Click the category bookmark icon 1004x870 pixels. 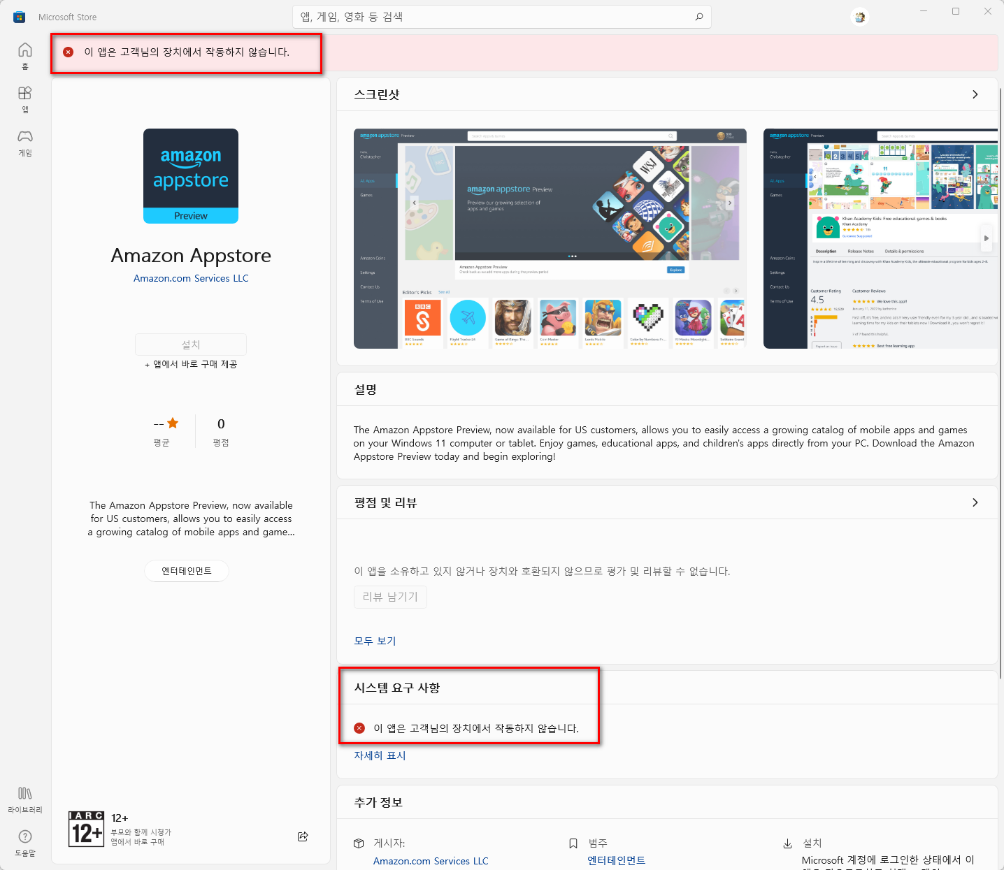(x=573, y=843)
